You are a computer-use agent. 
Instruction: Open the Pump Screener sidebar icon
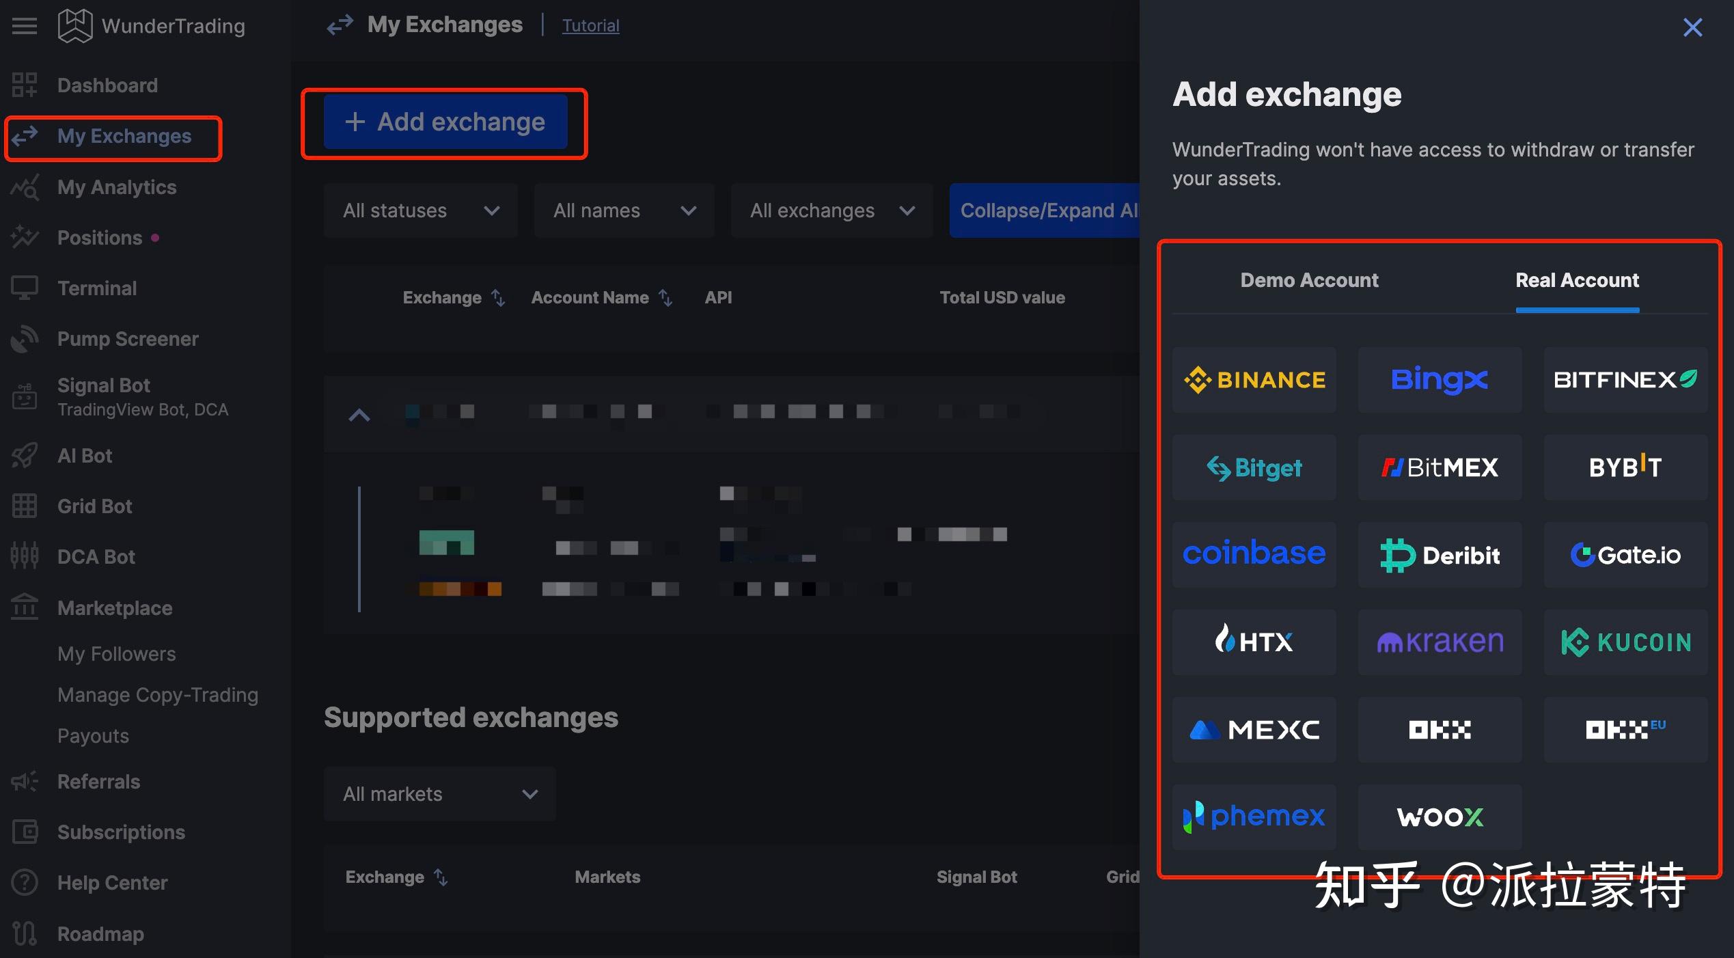[x=25, y=339]
